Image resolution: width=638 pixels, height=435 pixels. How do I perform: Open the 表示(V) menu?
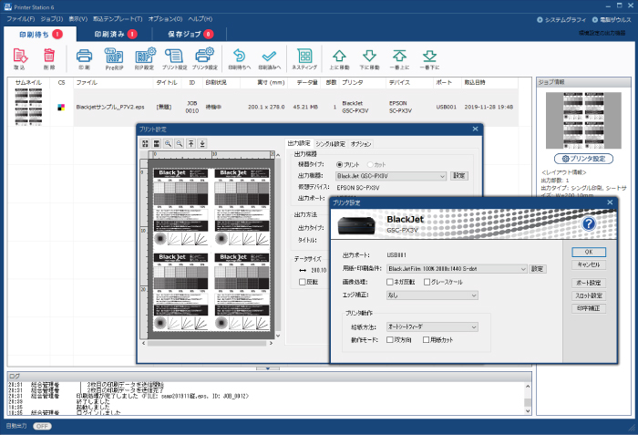pos(77,19)
